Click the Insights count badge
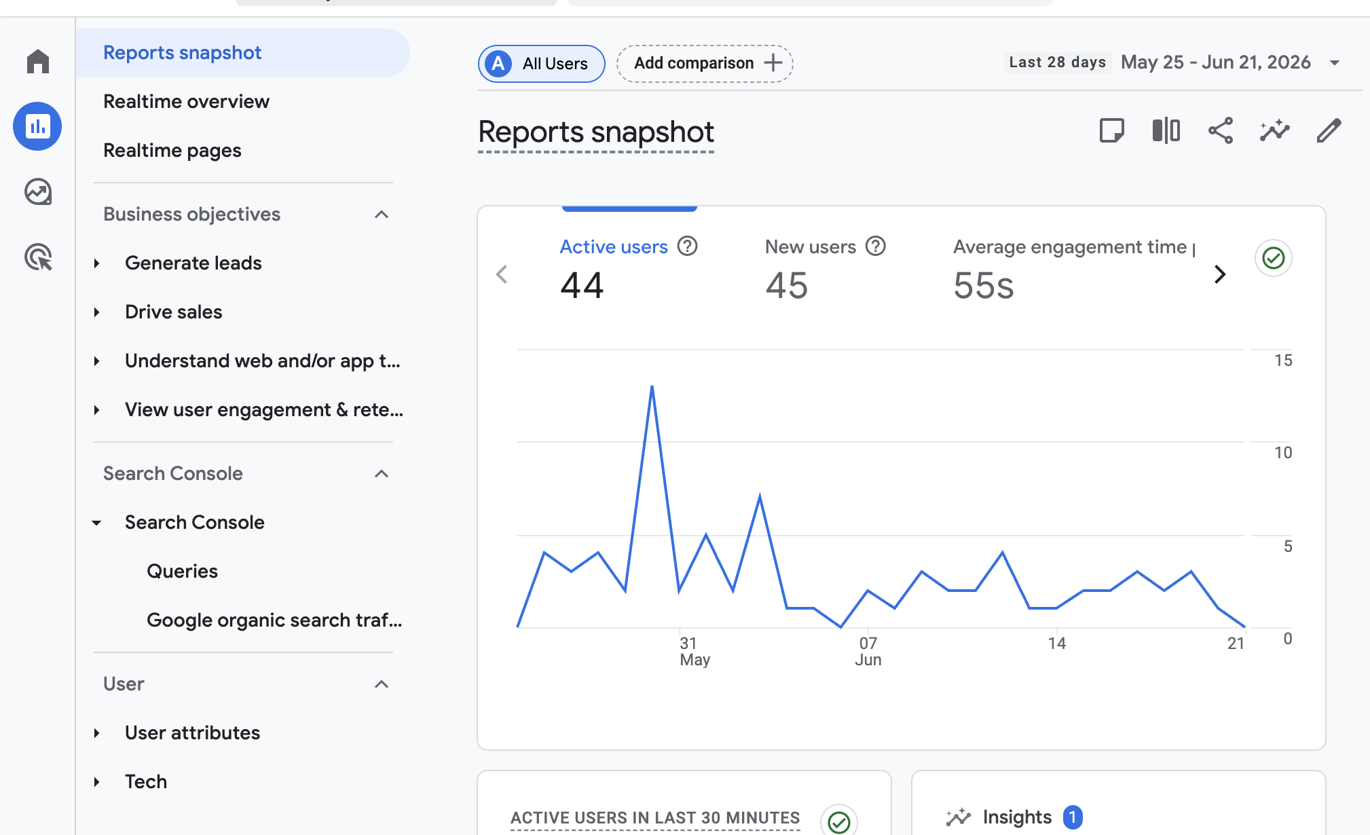 coord(1073,817)
